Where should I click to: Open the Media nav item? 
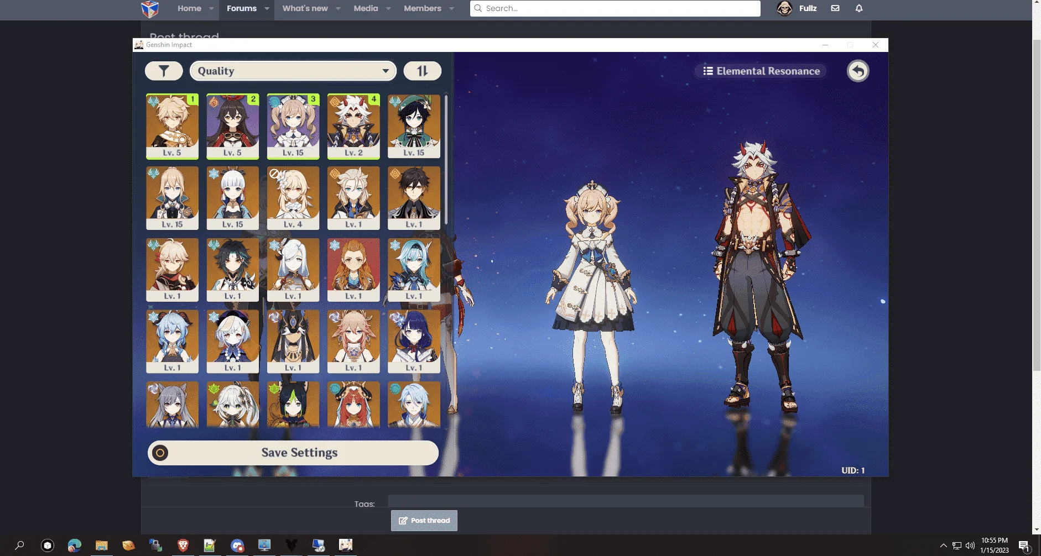coord(366,8)
